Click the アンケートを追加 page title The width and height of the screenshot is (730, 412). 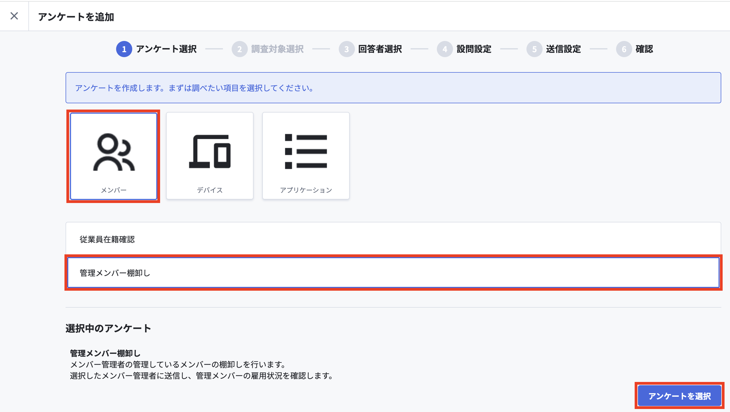point(76,17)
